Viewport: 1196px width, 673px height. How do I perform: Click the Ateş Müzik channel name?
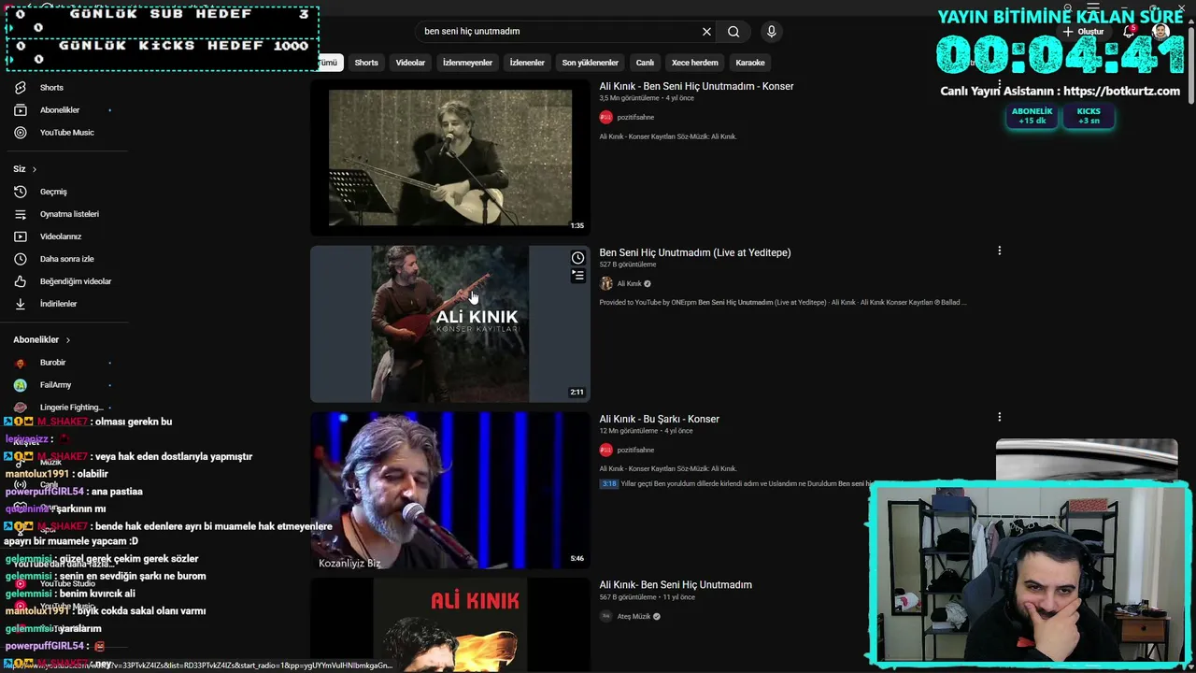tap(634, 617)
